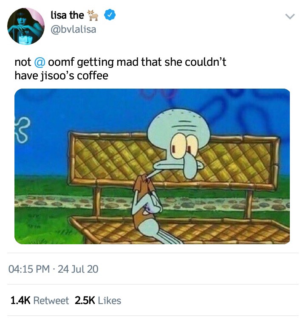Click the blue verified checkmark badge
This screenshot has width=306, height=318.
pos(110,15)
